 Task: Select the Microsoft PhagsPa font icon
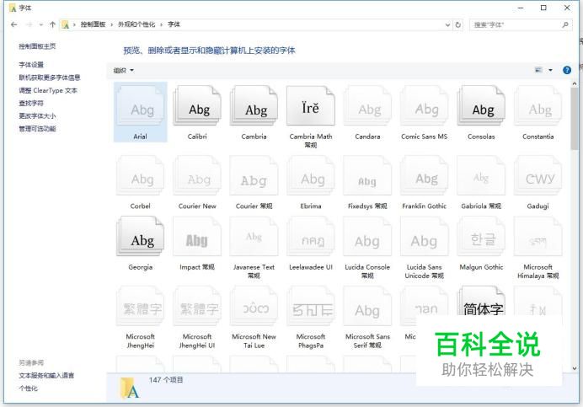click(311, 306)
